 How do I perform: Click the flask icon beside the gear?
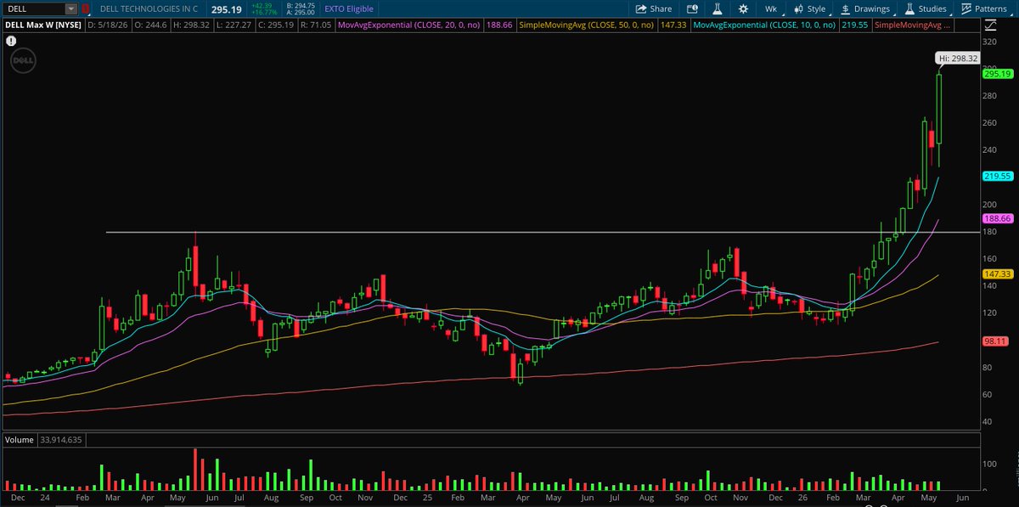click(x=718, y=8)
